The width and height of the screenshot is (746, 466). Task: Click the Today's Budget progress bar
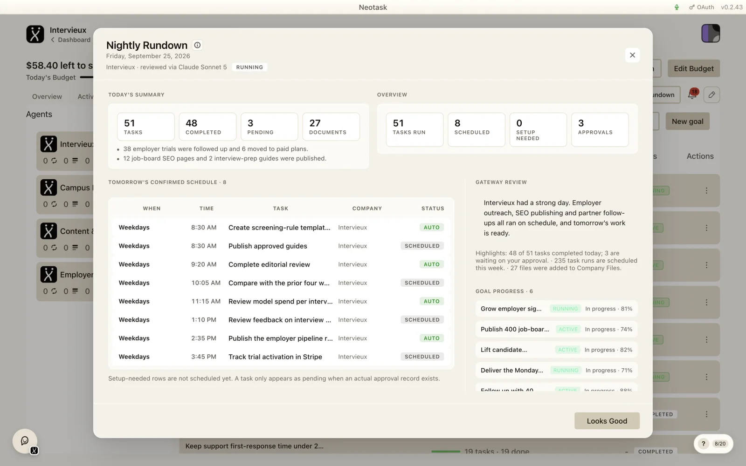[x=87, y=77]
